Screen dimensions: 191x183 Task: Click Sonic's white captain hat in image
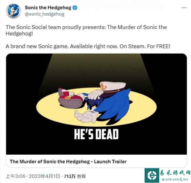(113, 86)
